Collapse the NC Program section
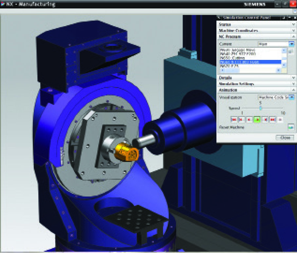The height and width of the screenshot is (253, 297). pyautogui.click(x=293, y=37)
